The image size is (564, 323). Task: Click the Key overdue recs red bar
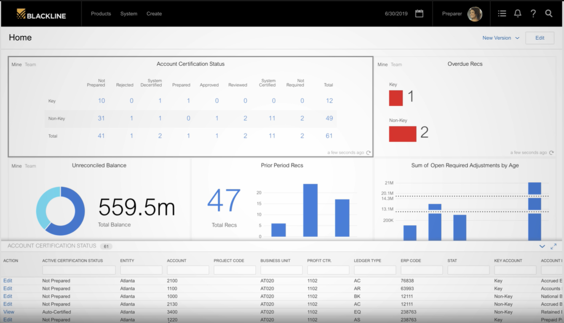pos(396,97)
